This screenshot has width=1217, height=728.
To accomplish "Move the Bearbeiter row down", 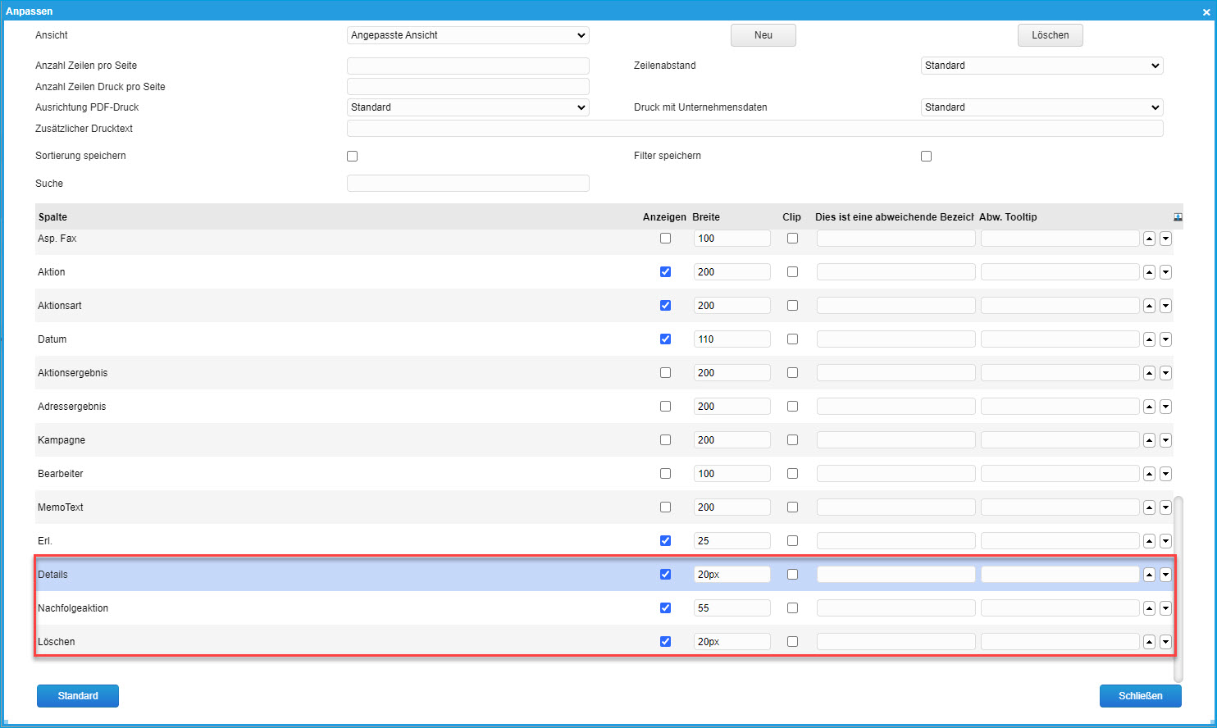I will [x=1165, y=474].
